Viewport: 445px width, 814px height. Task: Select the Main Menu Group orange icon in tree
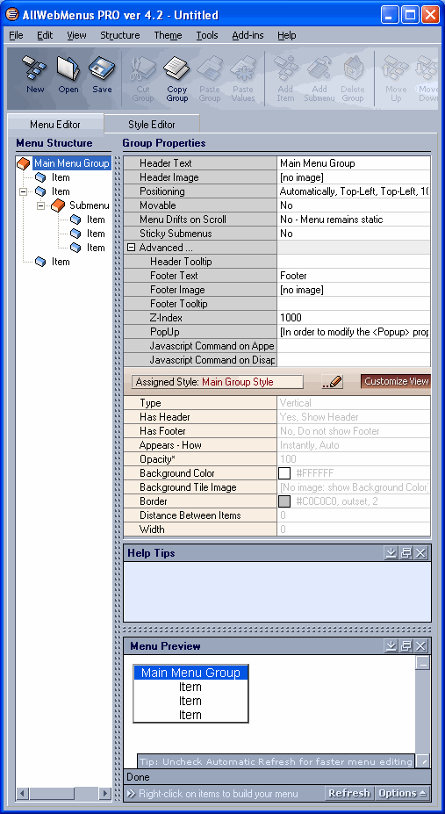tap(24, 163)
